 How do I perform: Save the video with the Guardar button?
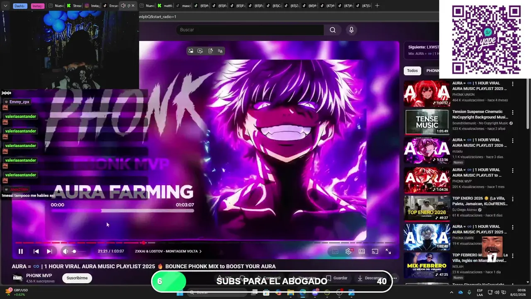pos(337,278)
